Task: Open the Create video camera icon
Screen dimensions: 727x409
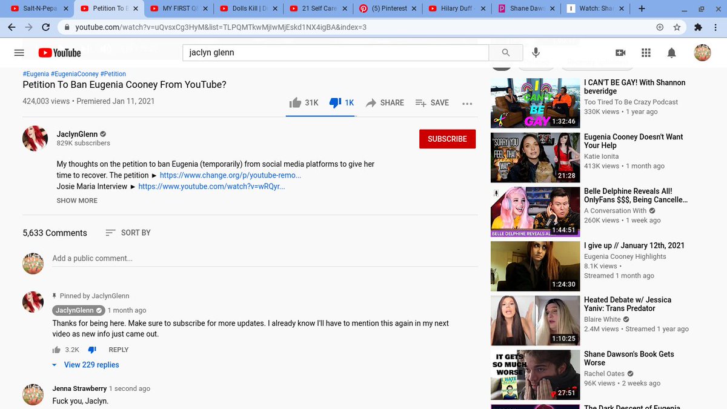Action: coord(620,53)
